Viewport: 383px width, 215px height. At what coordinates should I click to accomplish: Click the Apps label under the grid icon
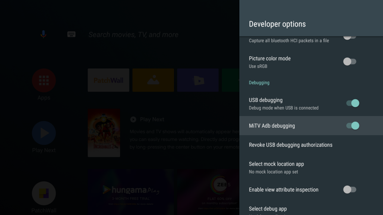tap(44, 98)
